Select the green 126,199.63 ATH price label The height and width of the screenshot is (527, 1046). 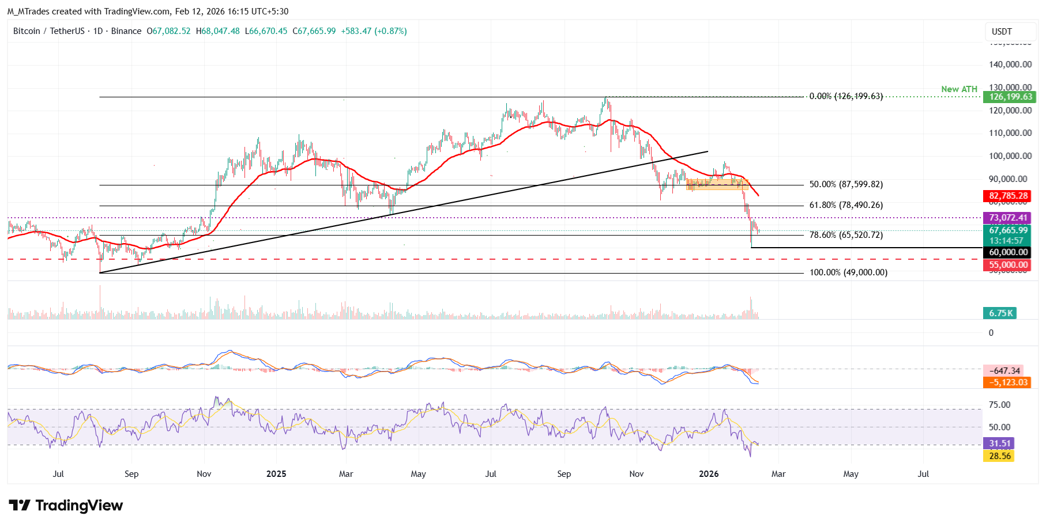(1010, 97)
